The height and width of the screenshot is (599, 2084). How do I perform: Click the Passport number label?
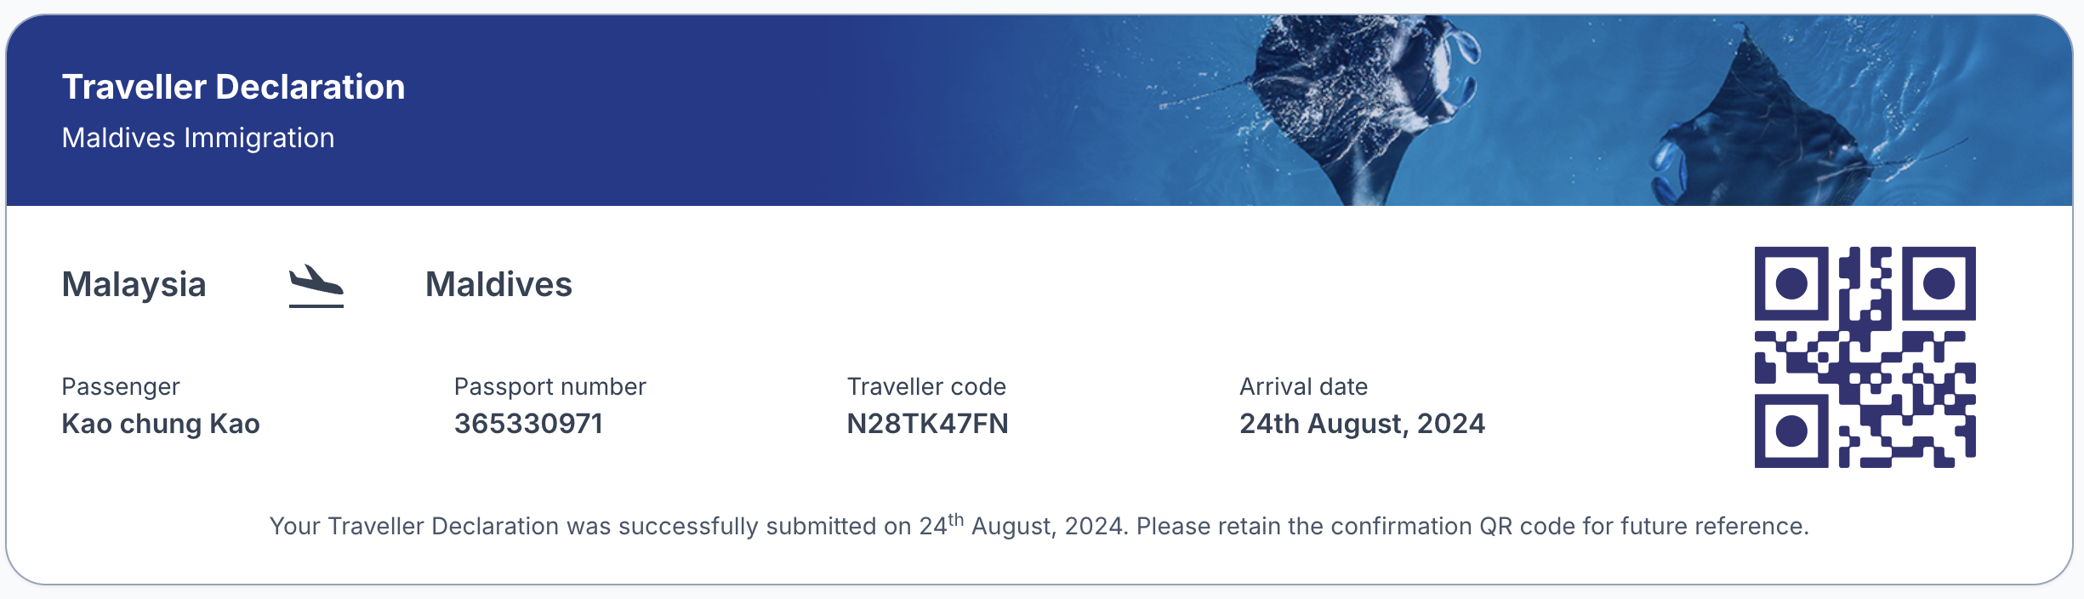550,387
